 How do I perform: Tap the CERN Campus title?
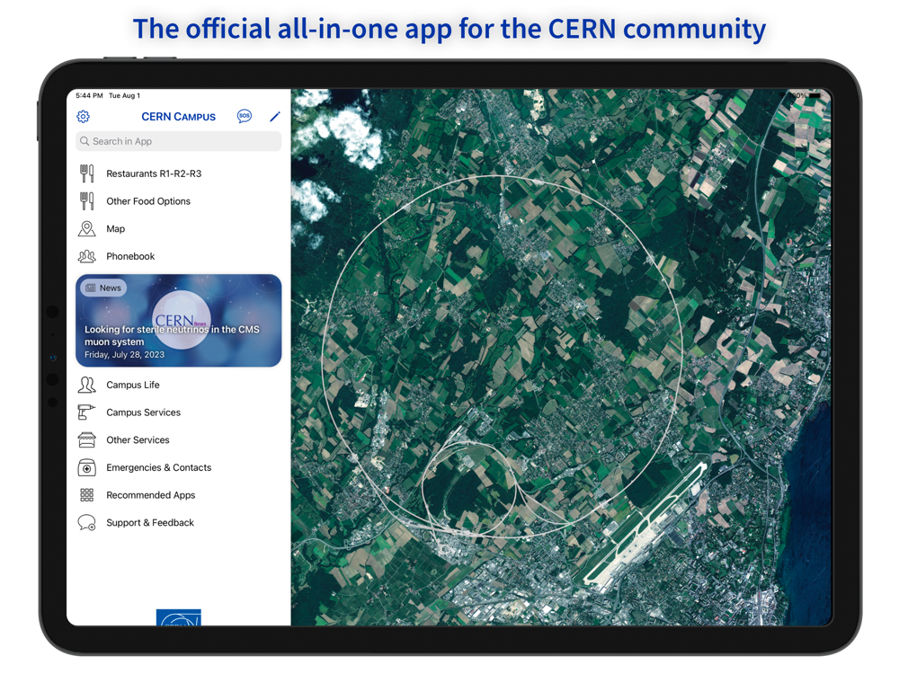[178, 116]
